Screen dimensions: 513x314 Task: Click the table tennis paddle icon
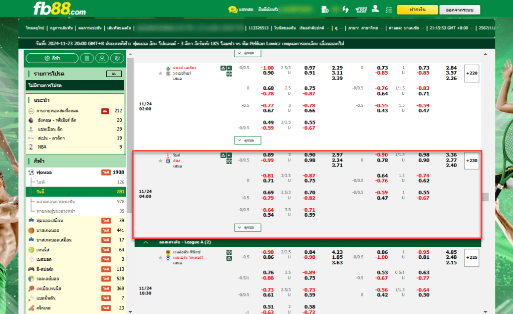pyautogui.click(x=32, y=288)
